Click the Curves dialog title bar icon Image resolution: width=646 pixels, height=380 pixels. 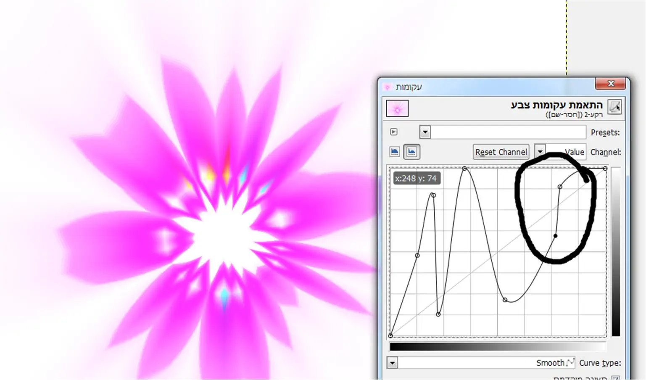pyautogui.click(x=388, y=87)
